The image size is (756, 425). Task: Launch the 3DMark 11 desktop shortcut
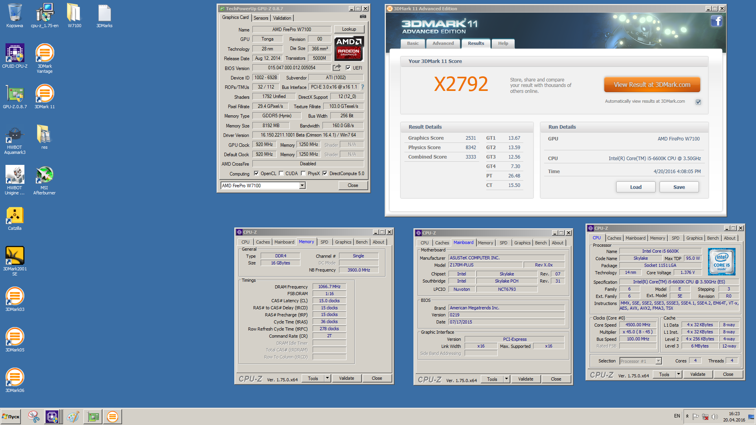point(44,97)
